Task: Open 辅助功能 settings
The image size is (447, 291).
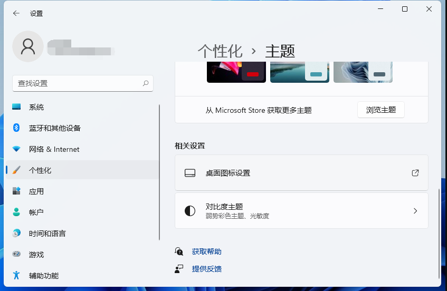Action: (82, 275)
